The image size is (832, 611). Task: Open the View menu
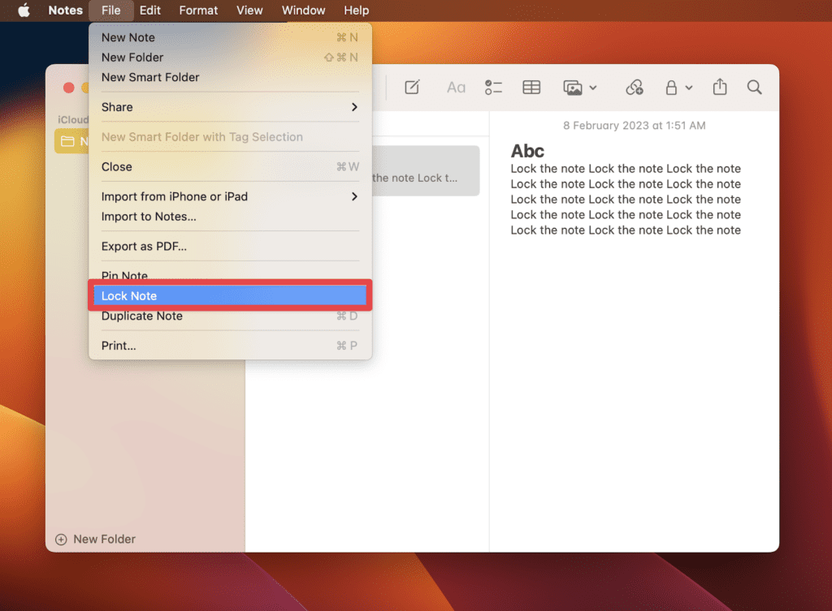[249, 10]
